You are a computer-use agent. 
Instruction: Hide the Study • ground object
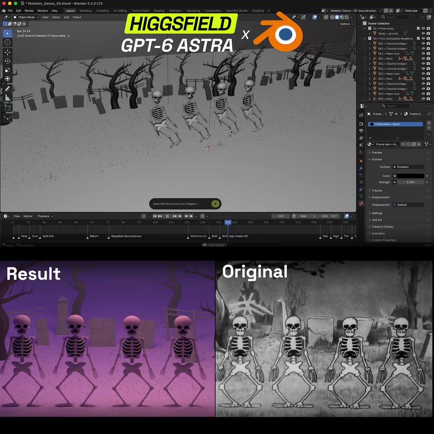coord(423,33)
